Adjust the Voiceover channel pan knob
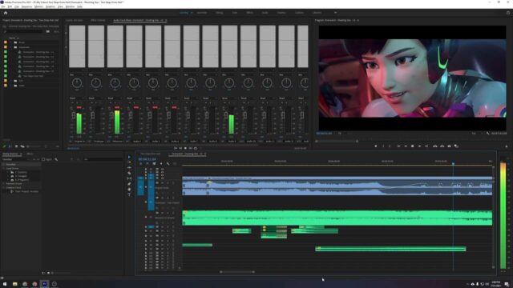Viewport: 513px width, 288px height. 96,83
